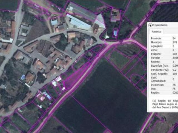Select the Polígono value 202
Image resolution: width=178 pixels, height=133 pixels.
[175, 54]
